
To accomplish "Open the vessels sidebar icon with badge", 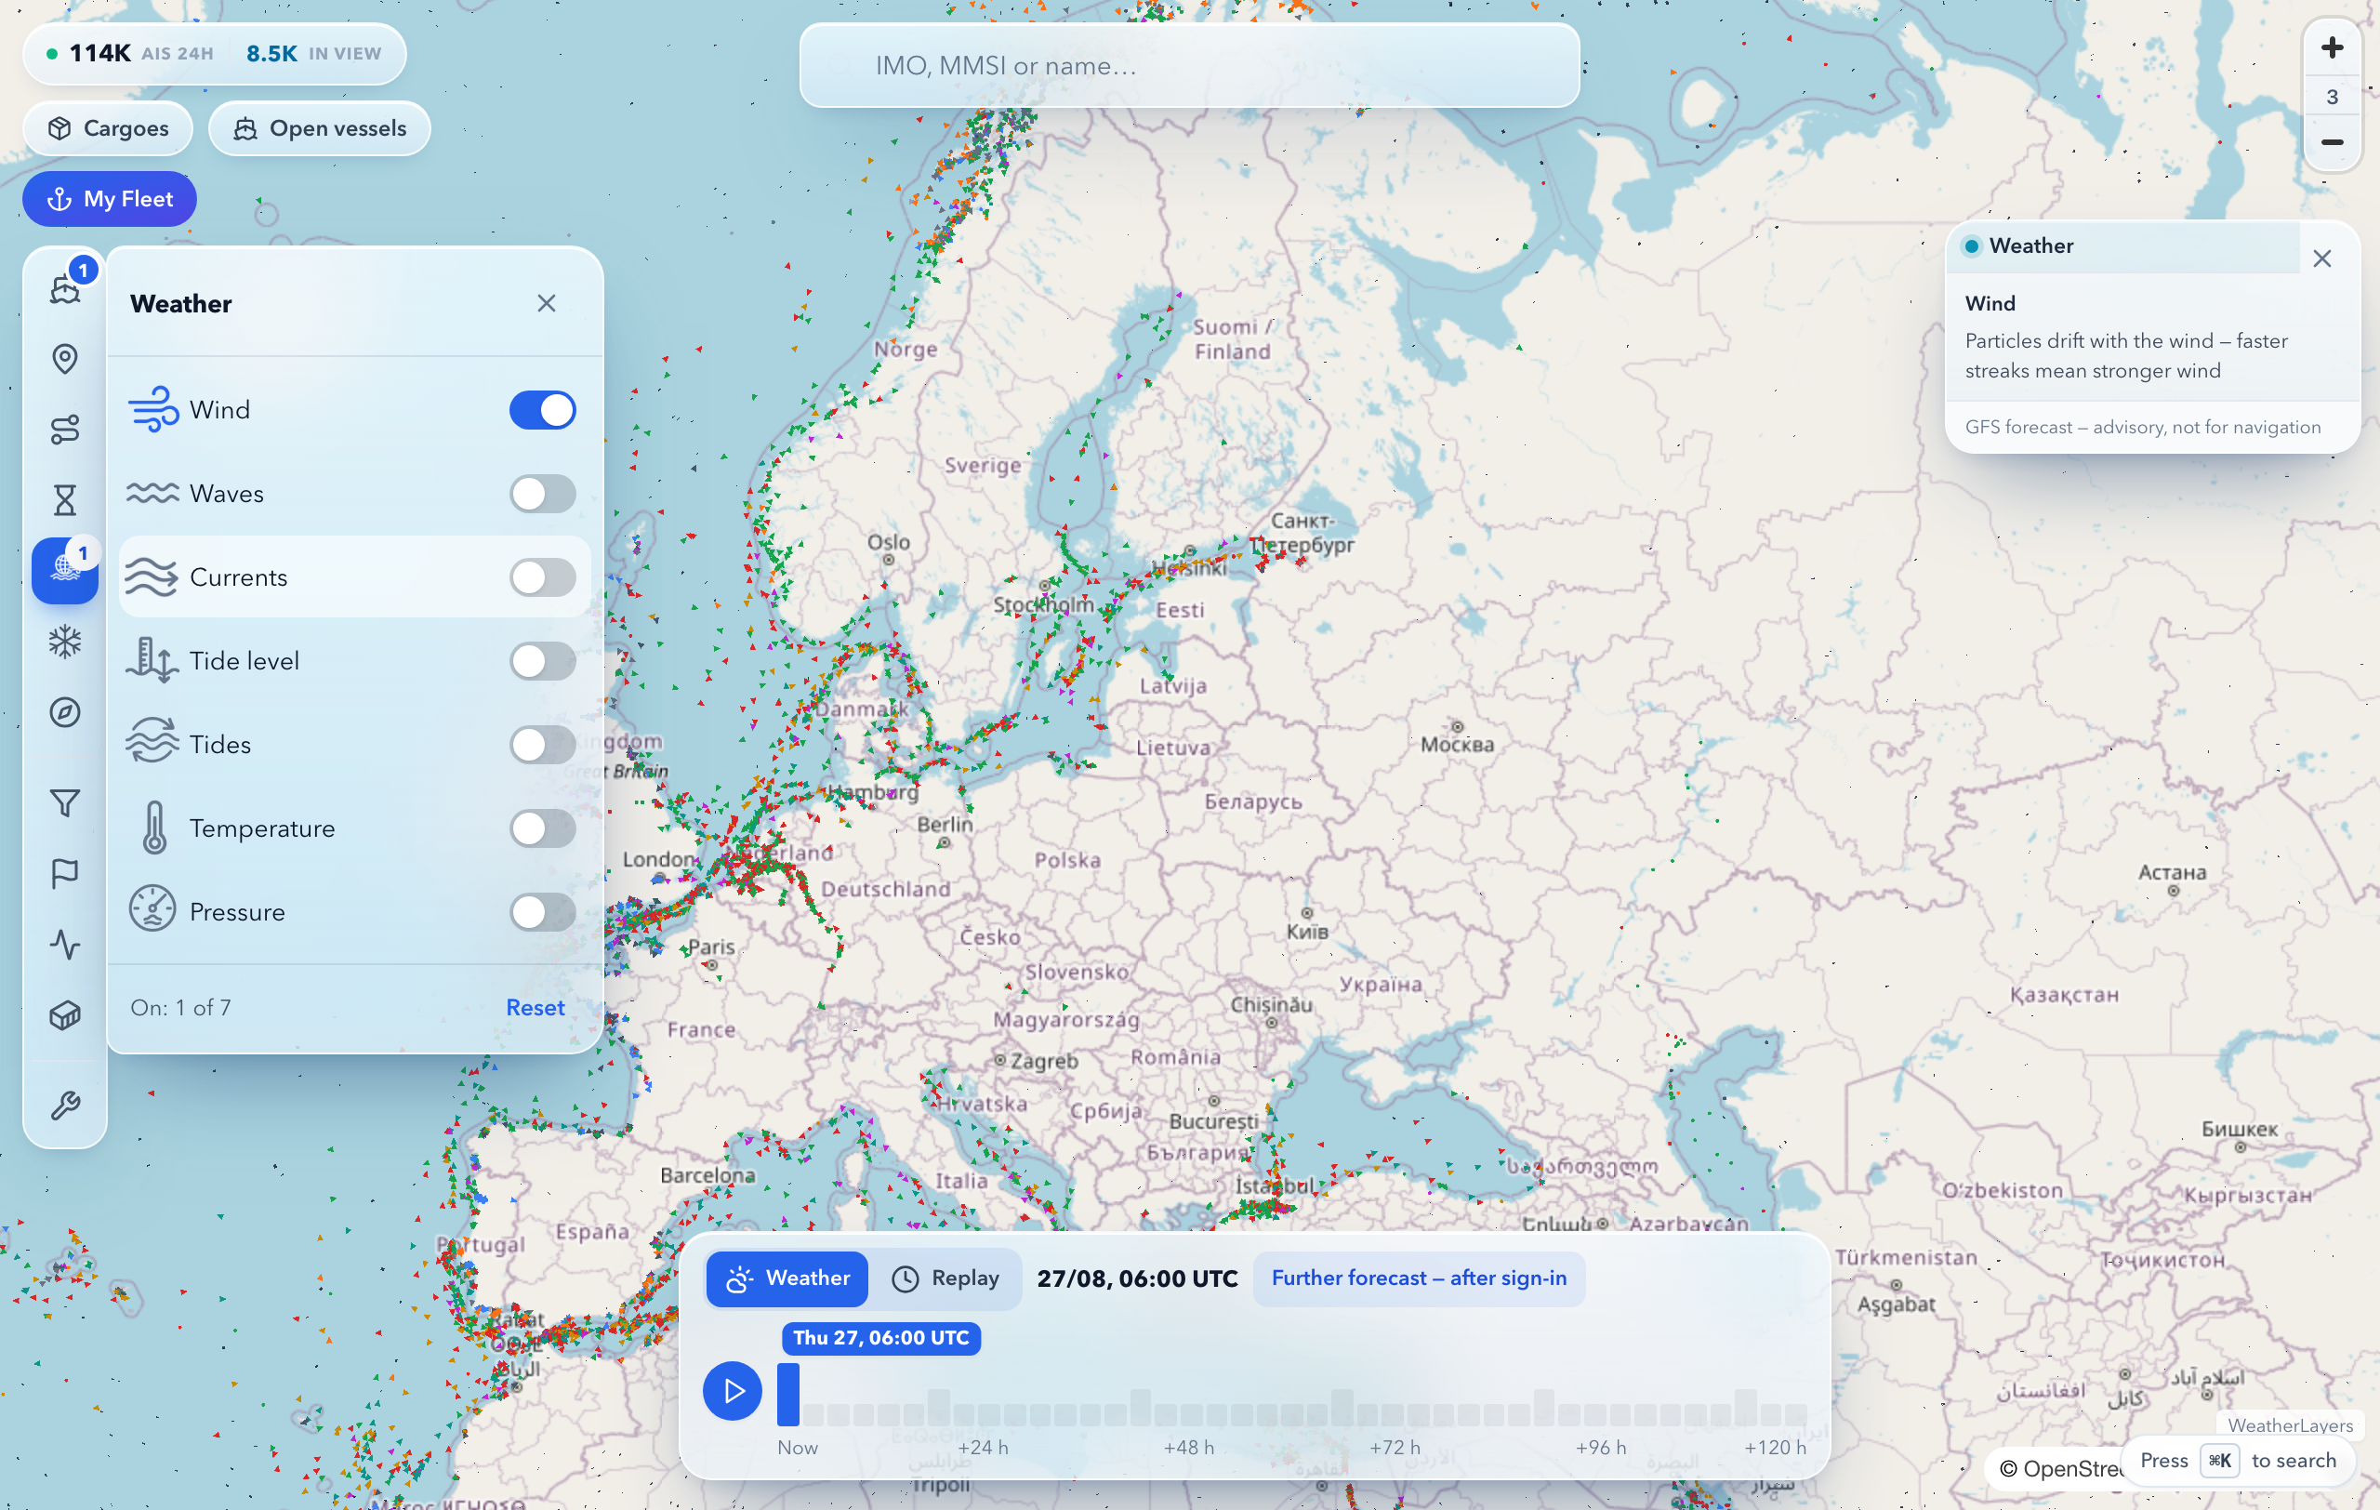I will click(x=65, y=287).
